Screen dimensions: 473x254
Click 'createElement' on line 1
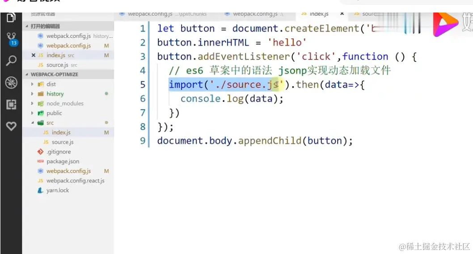pyautogui.click(x=322, y=29)
